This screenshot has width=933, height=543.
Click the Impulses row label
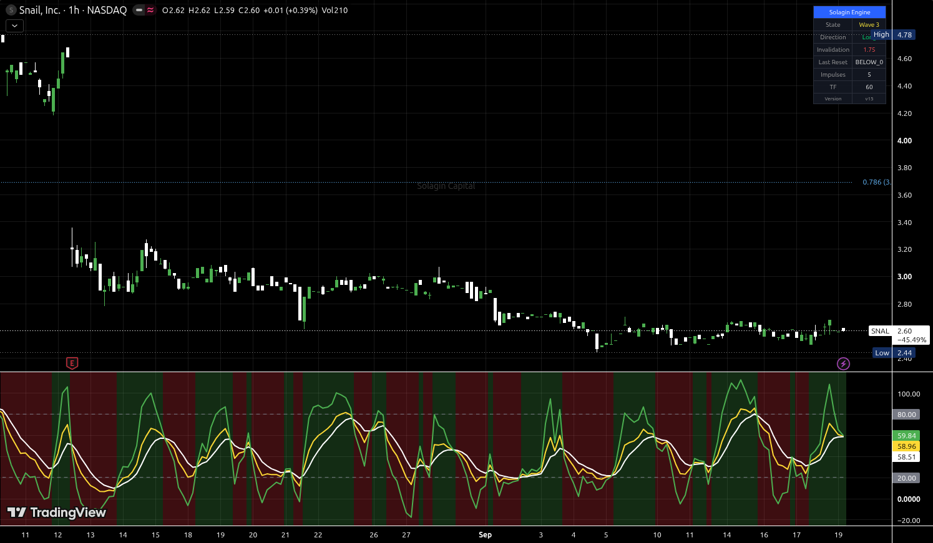[x=833, y=75]
